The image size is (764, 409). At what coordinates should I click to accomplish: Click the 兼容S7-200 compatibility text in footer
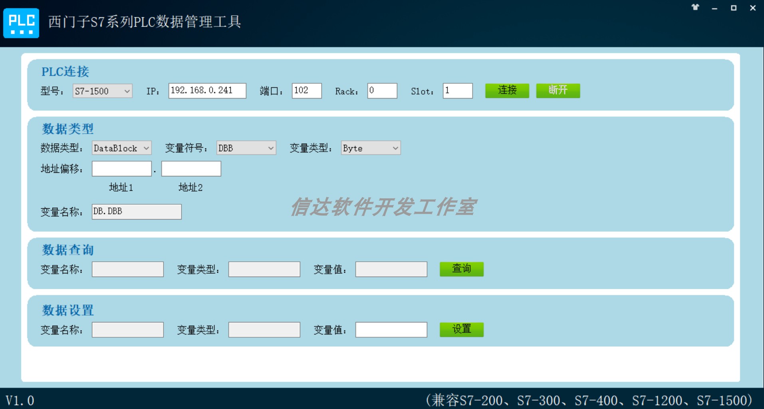[x=590, y=400]
